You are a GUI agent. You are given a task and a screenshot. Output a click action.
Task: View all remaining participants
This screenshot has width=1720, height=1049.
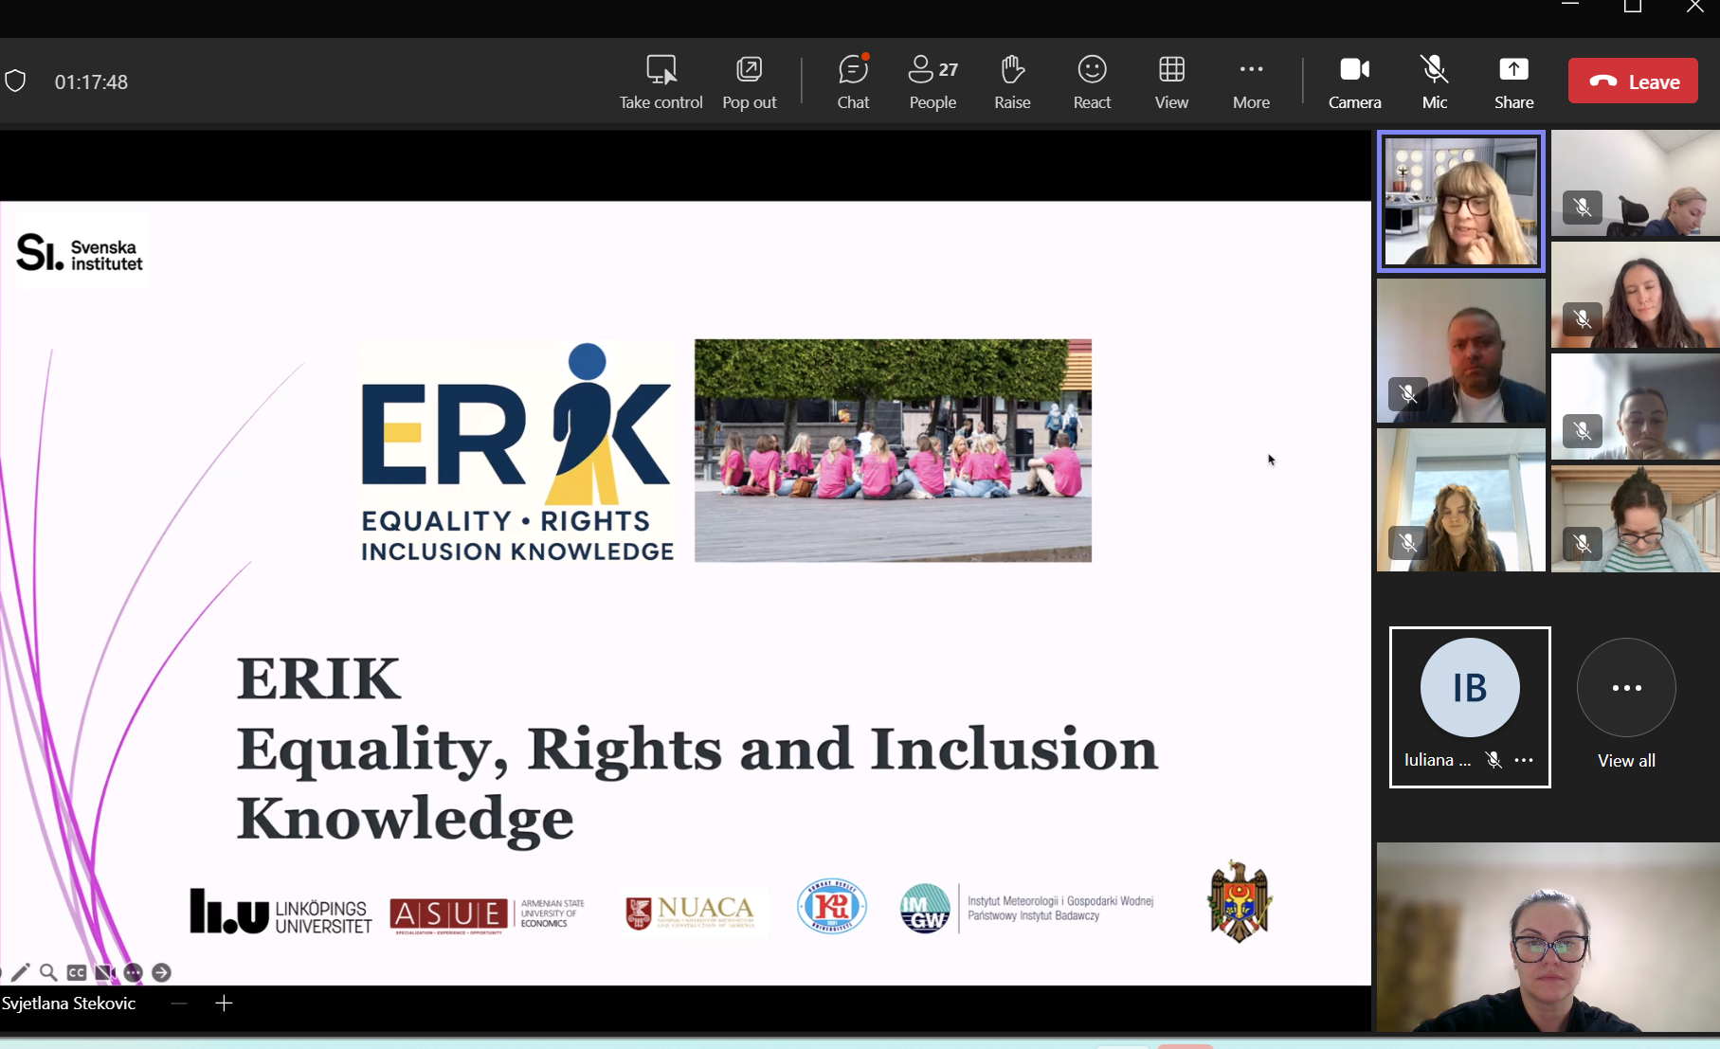point(1626,703)
